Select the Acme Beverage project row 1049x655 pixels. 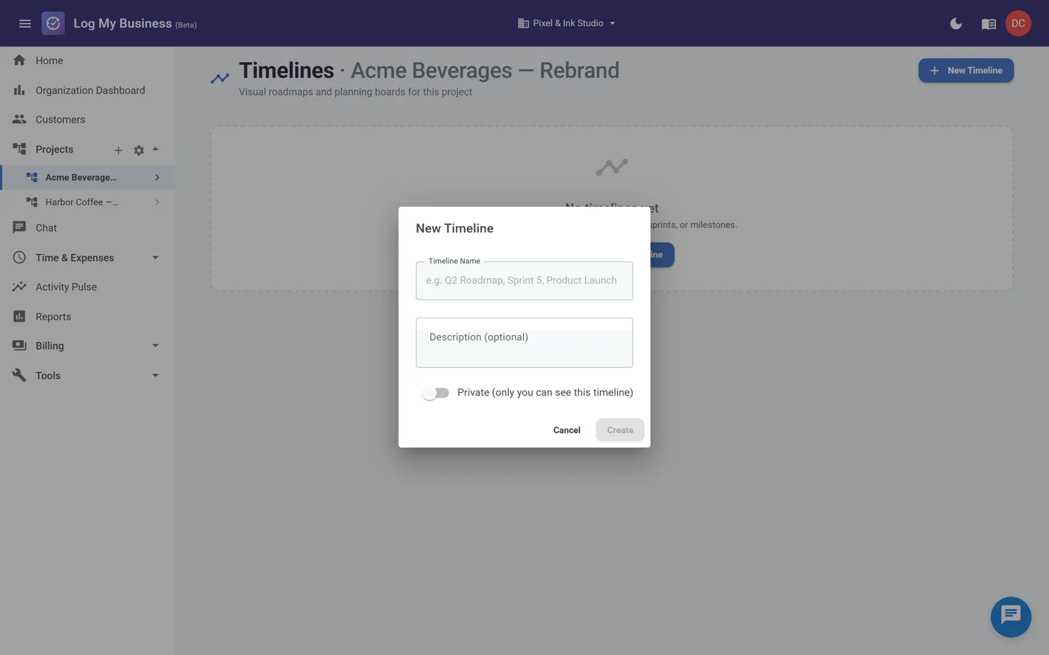[x=87, y=178]
